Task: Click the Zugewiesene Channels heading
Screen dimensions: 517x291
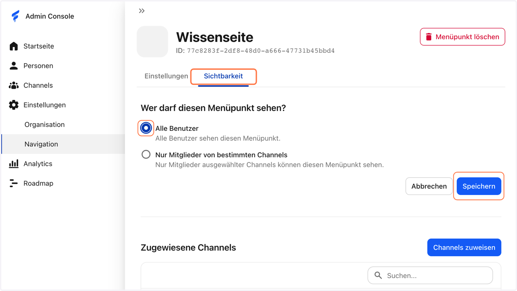Action: tap(188, 248)
